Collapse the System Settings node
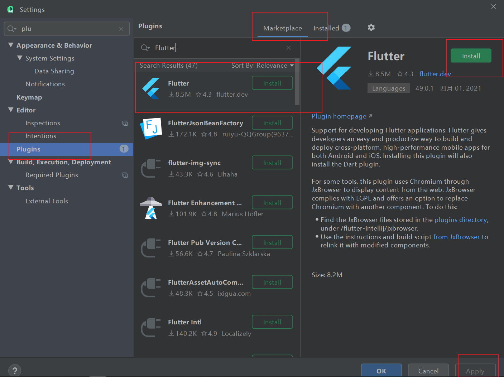 click(20, 58)
